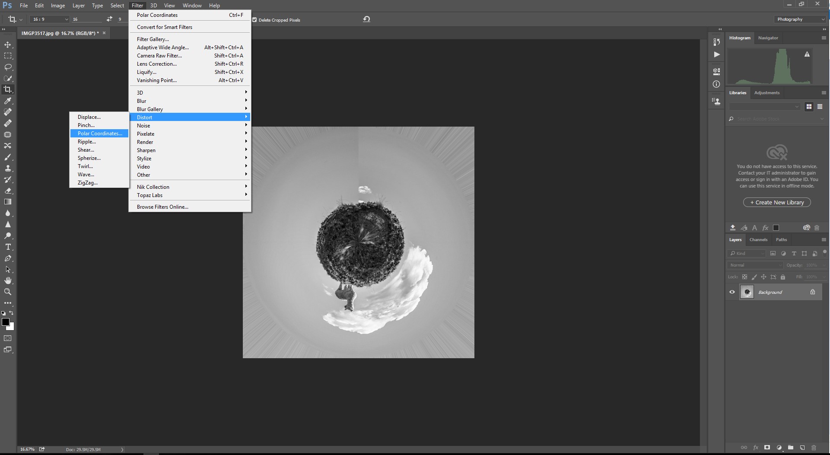830x455 pixels.
Task: Select the Lasso tool
Action: 8,67
